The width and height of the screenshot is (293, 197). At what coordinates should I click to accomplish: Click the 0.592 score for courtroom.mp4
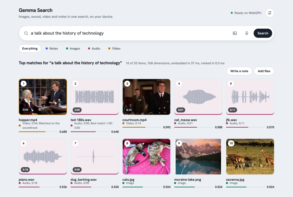point(167,127)
